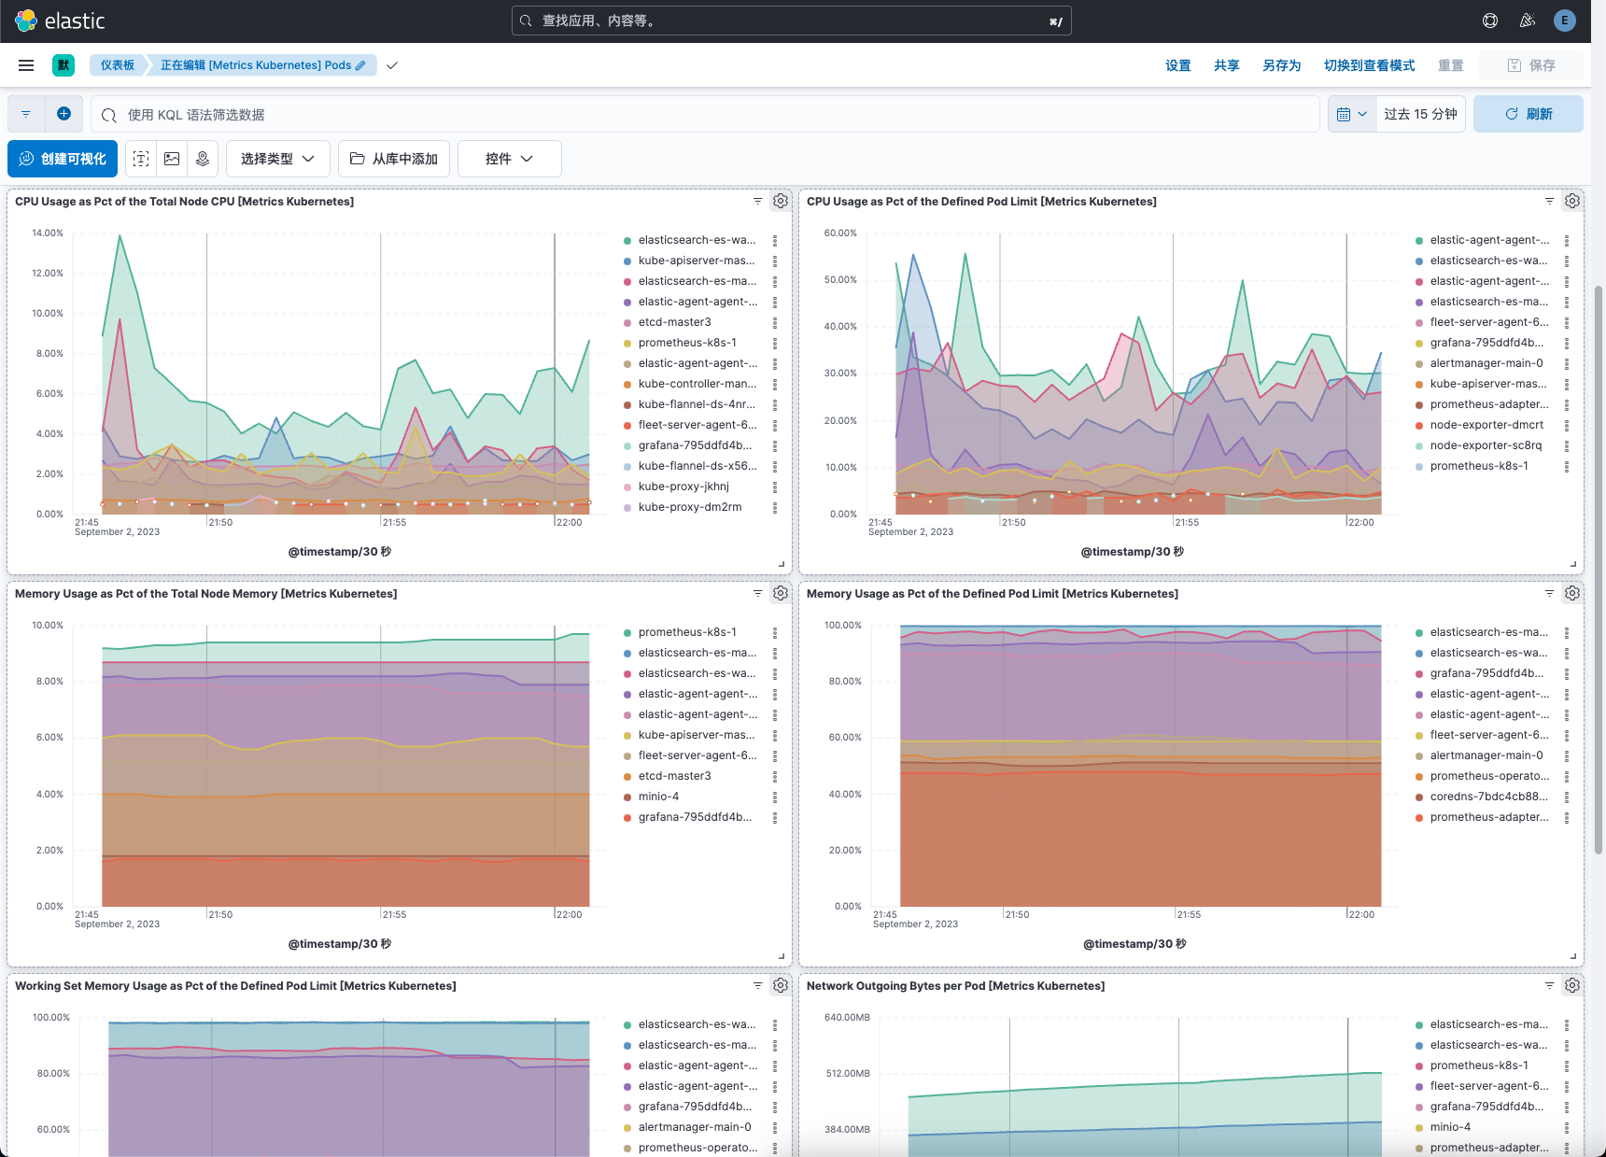The image size is (1606, 1157).
Task: Click filter icon on Memory Total Node panel
Action: tap(758, 593)
